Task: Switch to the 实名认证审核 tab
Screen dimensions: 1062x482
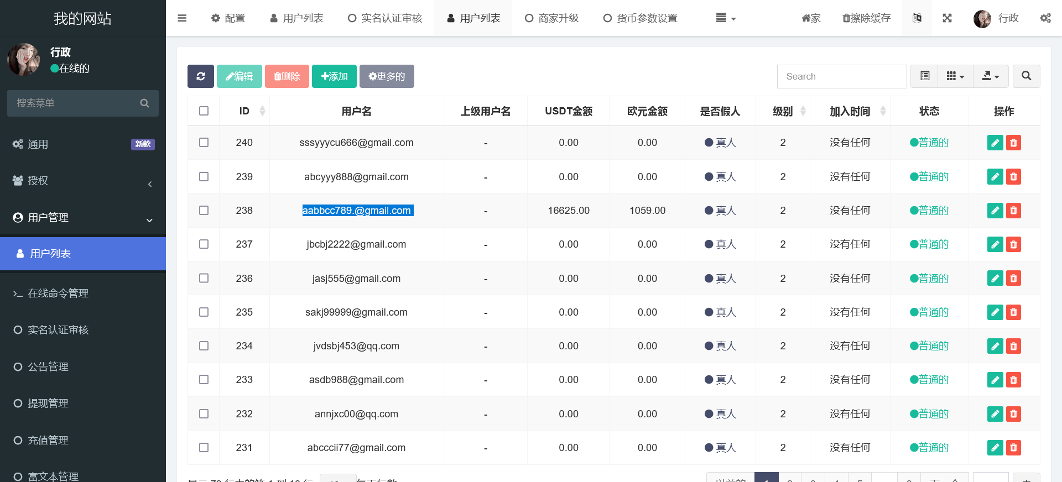Action: 385,18
